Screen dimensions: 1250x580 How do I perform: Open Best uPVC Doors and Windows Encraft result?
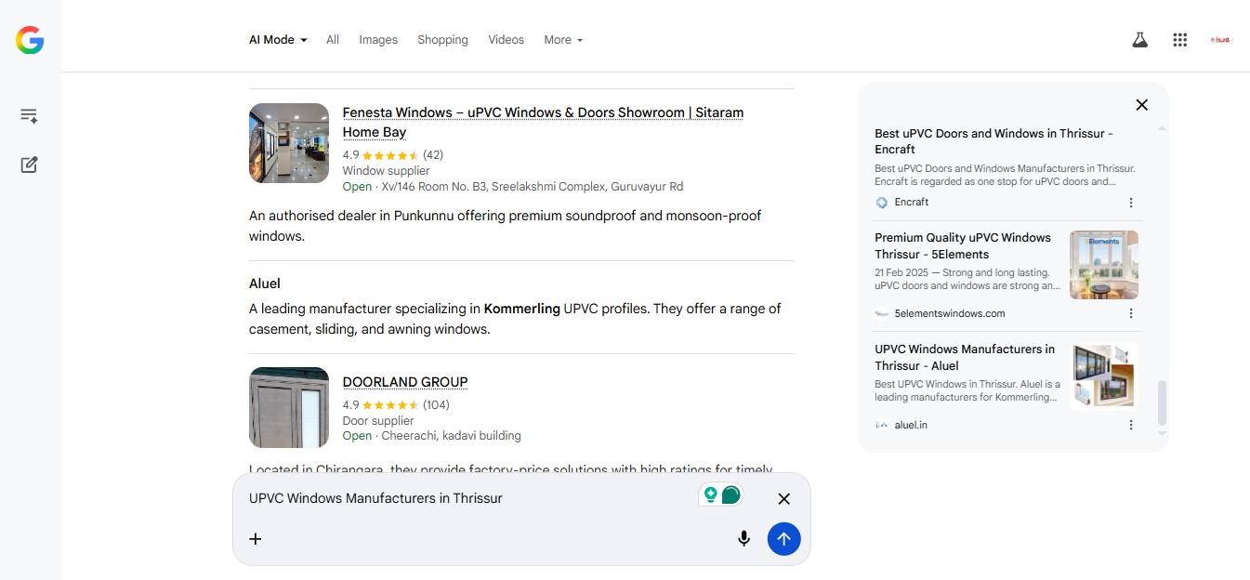point(993,141)
